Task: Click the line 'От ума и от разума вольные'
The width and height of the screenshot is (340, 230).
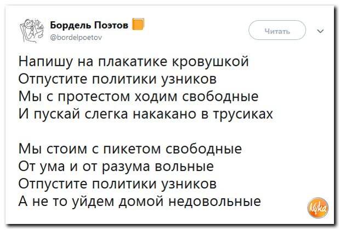Action: [x=116, y=166]
